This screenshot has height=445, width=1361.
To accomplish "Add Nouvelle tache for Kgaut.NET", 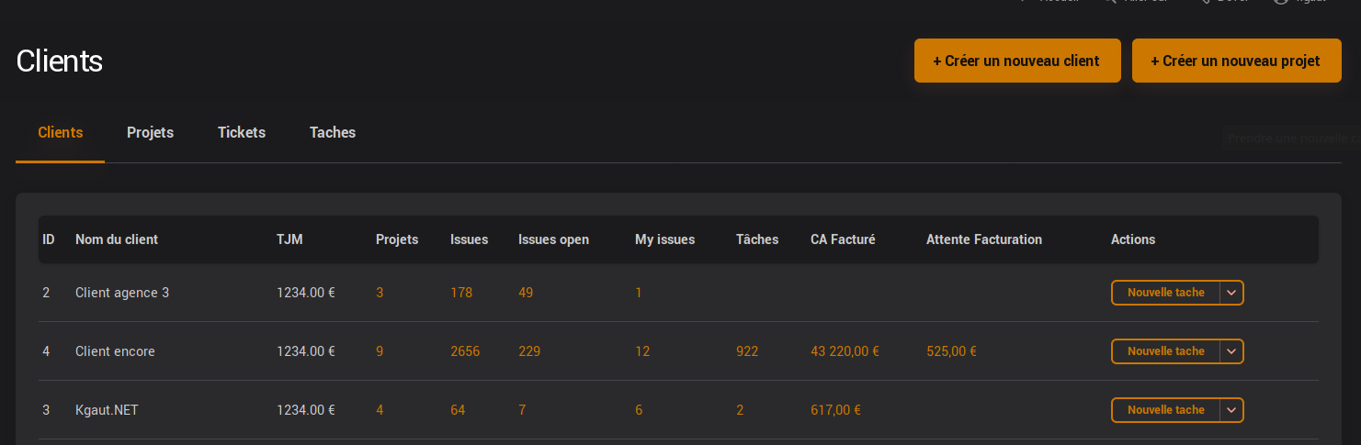I will pyautogui.click(x=1165, y=410).
